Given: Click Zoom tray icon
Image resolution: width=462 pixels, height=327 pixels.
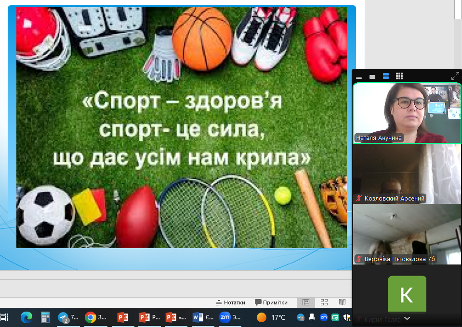Looking at the screenshot, I should point(324,317).
